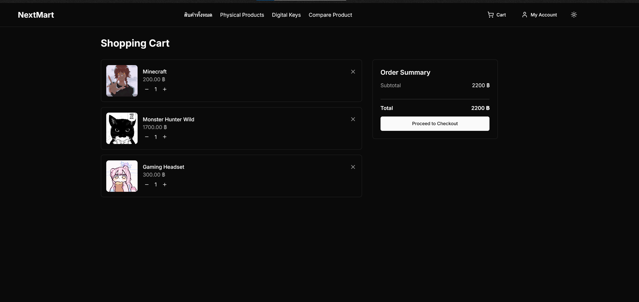
Task: Toggle the light/dark theme sun icon
Action: click(574, 15)
